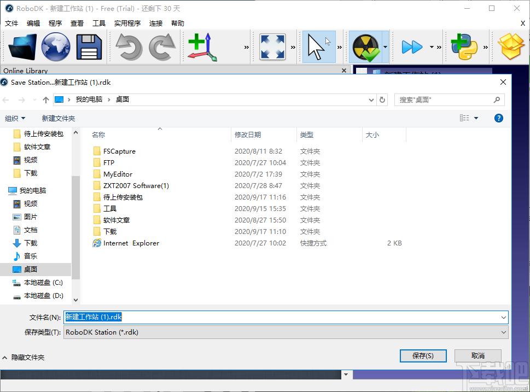The height and width of the screenshot is (392, 530).
Task: Close the Save Station dialog
Action: pyautogui.click(x=503, y=82)
